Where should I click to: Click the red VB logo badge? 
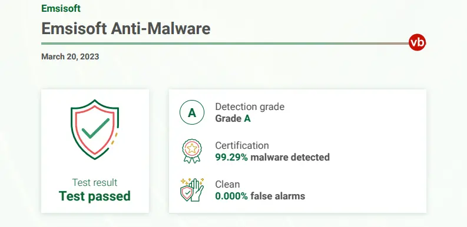tap(417, 42)
